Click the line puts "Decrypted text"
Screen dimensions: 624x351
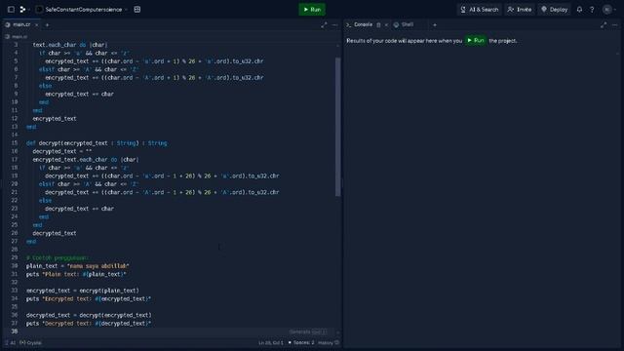tap(89, 323)
